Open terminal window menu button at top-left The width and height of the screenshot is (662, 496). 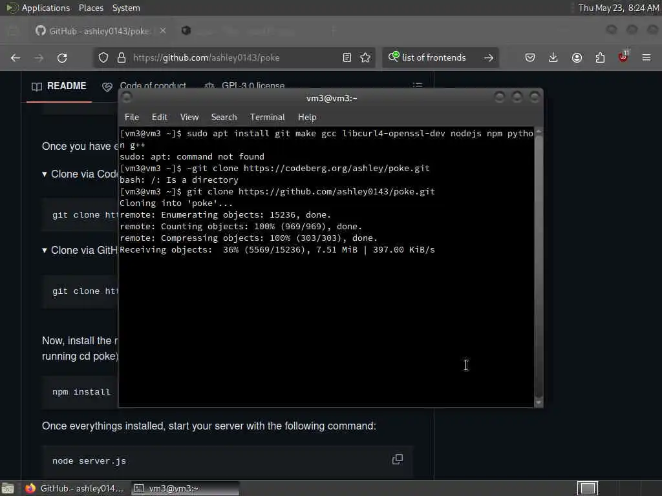127,98
